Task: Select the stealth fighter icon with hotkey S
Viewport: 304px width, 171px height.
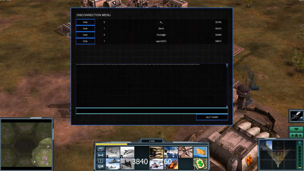Action: point(127,164)
